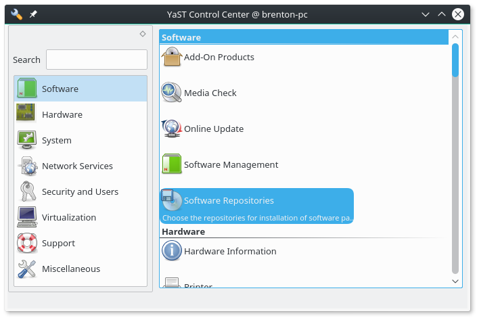Viewport: 479px width, 320px height.
Task: Click the pin icon in title bar
Action: (33, 14)
